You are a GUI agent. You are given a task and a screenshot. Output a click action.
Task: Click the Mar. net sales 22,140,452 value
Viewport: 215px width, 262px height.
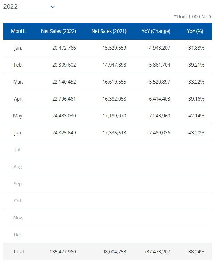[x=64, y=82]
